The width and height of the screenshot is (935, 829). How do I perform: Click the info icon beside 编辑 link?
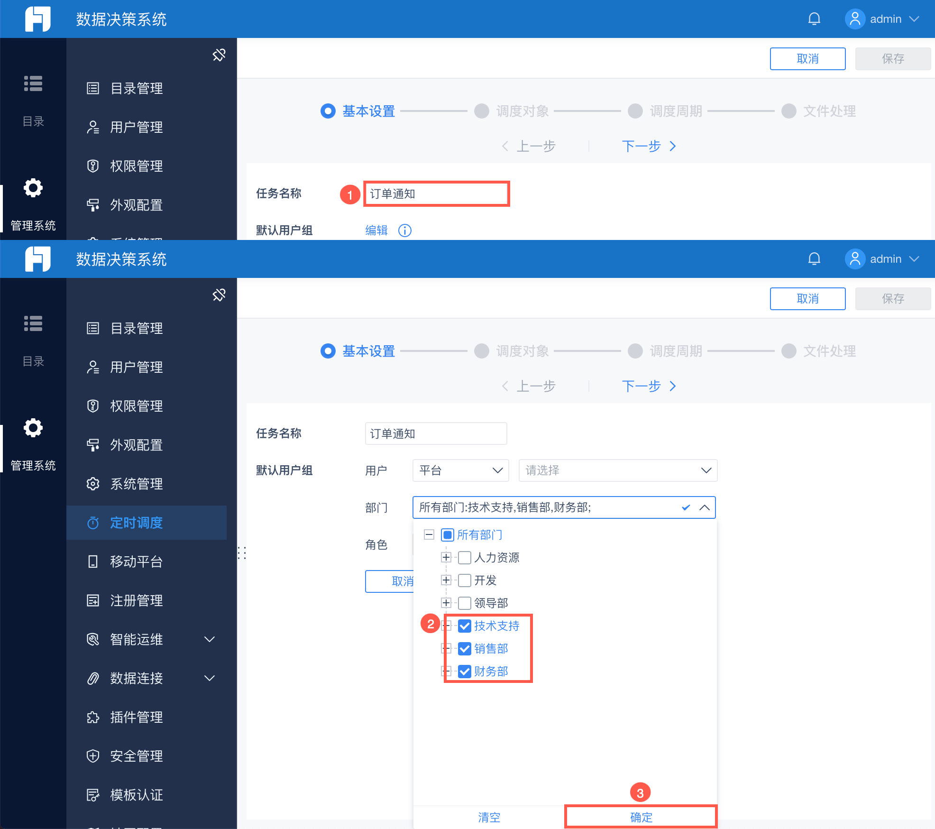[x=405, y=230]
